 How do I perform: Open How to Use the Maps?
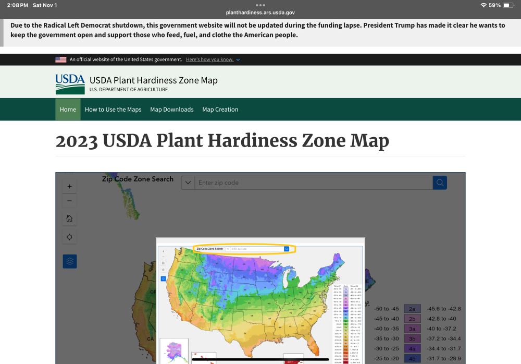113,110
